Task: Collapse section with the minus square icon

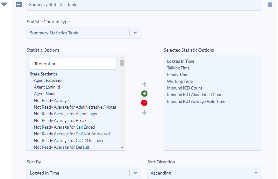Action: tap(19, 4)
